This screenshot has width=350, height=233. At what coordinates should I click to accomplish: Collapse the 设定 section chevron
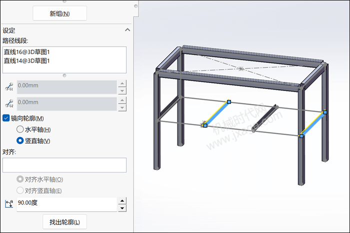click(127, 30)
